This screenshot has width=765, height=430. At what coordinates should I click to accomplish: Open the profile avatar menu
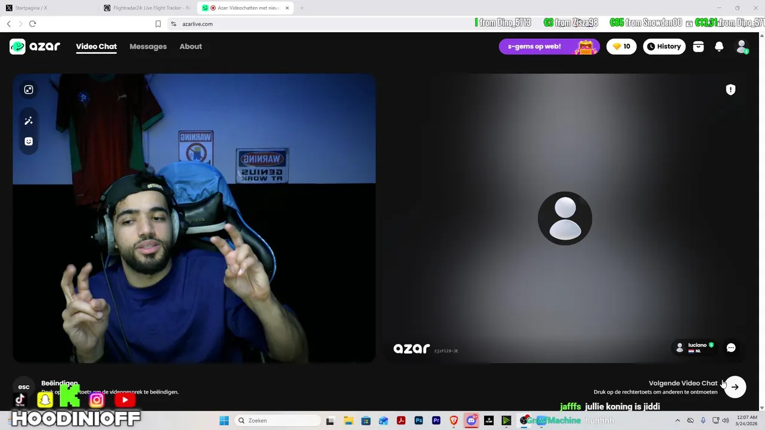point(742,47)
